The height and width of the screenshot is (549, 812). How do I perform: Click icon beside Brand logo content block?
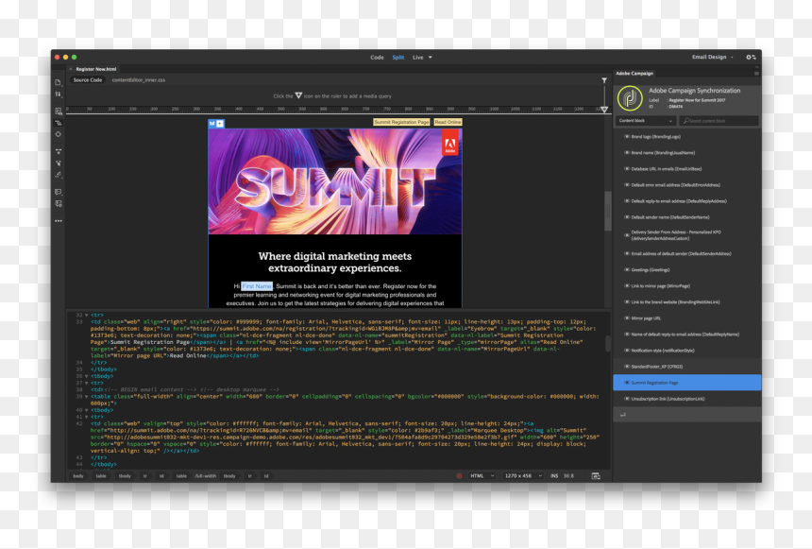coord(627,137)
